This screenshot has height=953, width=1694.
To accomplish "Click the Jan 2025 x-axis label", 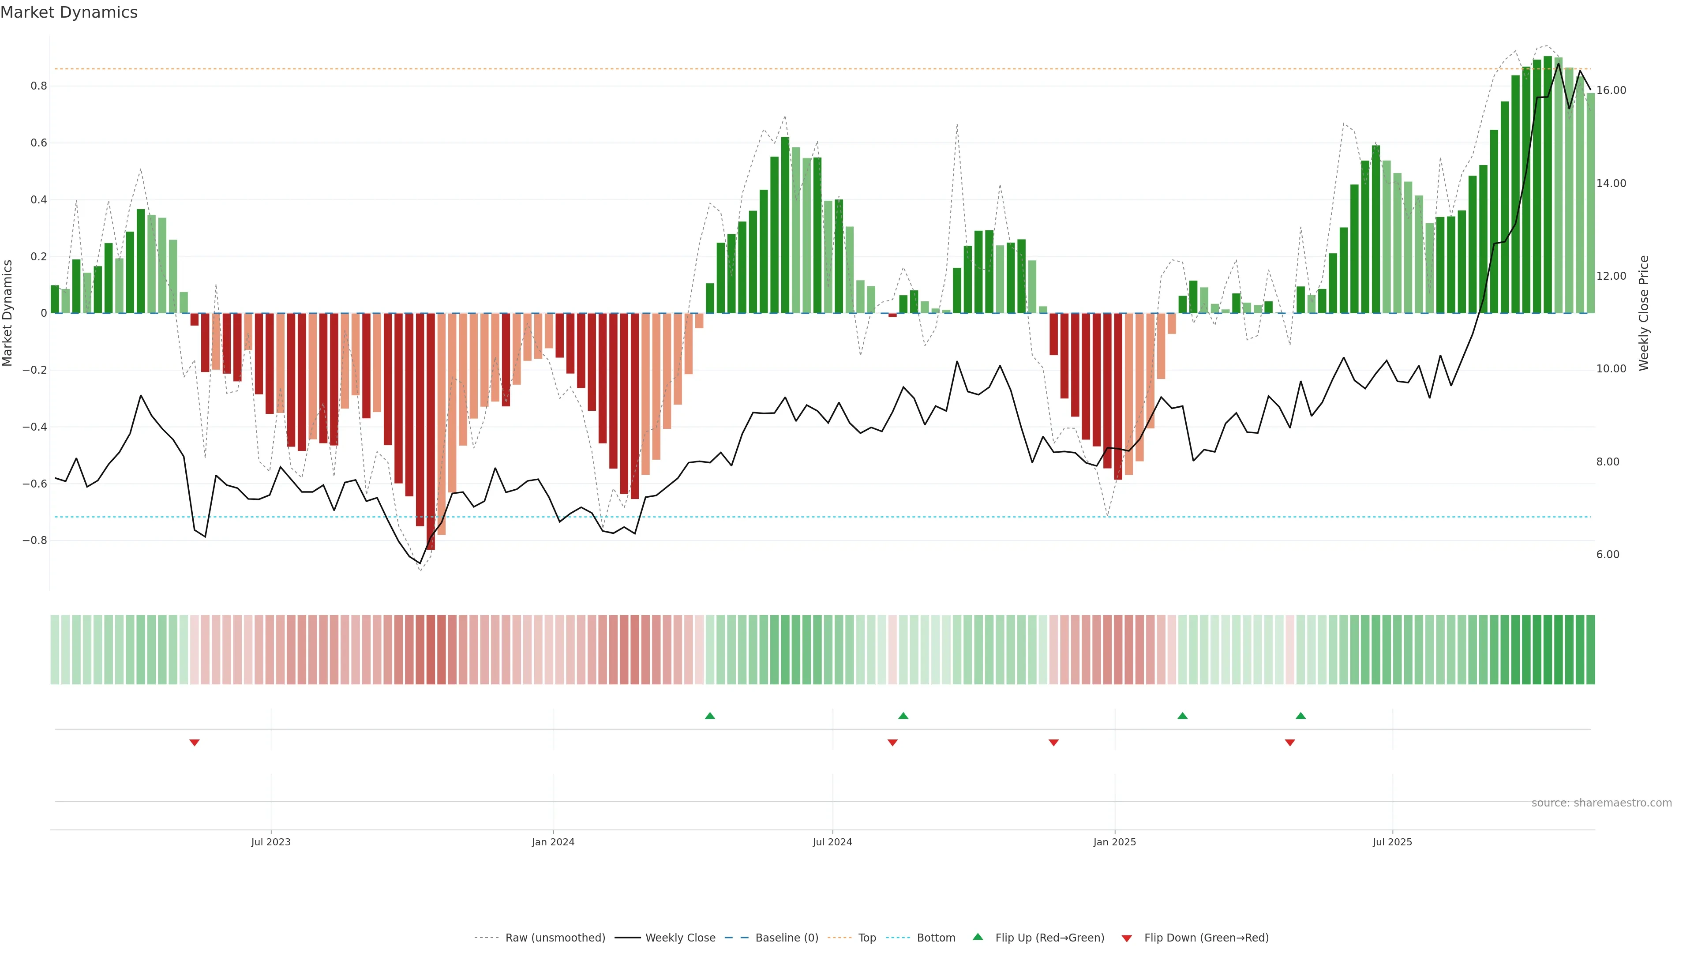I will 1114,842.
